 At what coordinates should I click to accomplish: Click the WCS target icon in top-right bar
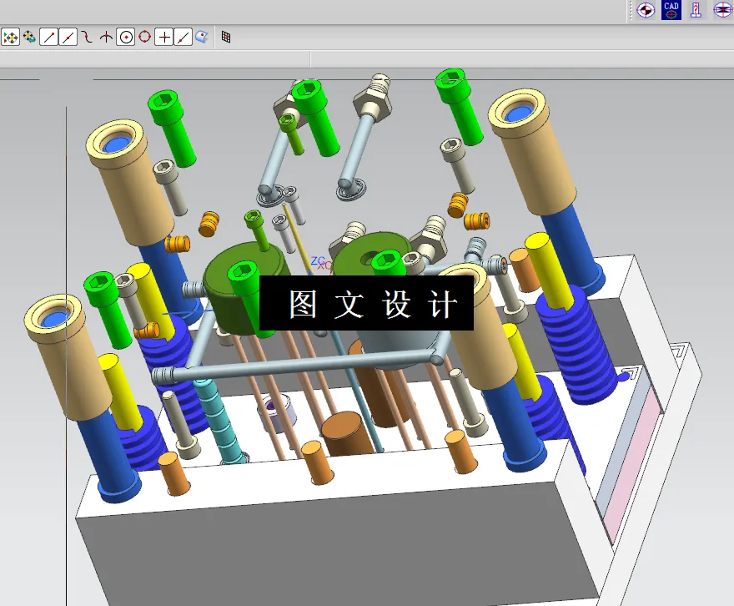point(645,10)
